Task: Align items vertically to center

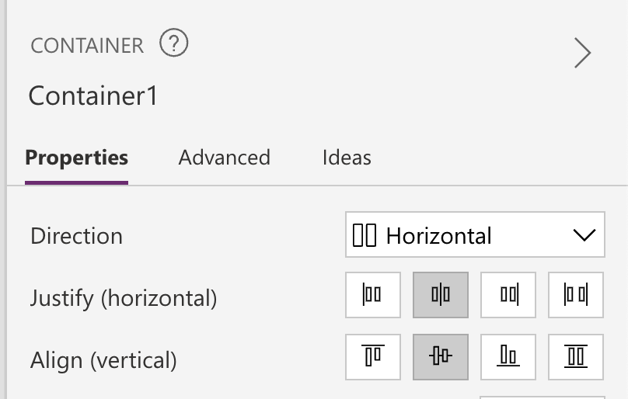Action: click(441, 356)
